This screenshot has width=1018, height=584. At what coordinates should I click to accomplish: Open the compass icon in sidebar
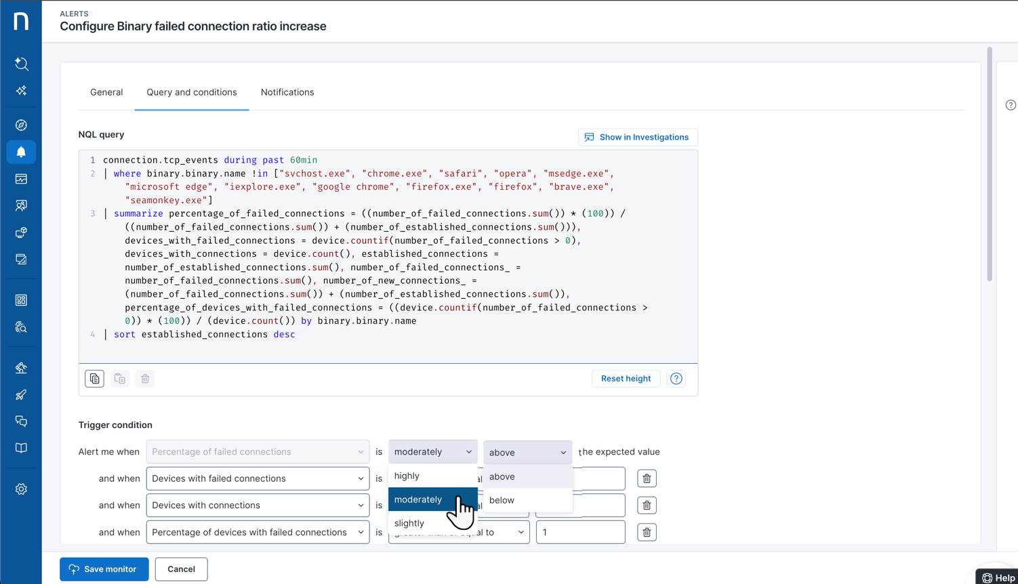pos(21,125)
